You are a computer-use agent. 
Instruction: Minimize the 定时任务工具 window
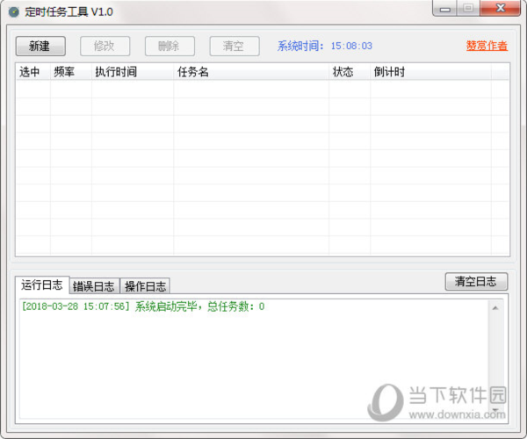point(444,9)
